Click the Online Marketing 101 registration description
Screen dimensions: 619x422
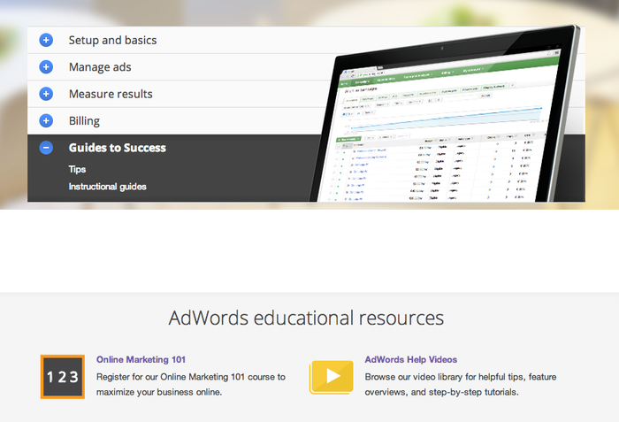coord(190,384)
